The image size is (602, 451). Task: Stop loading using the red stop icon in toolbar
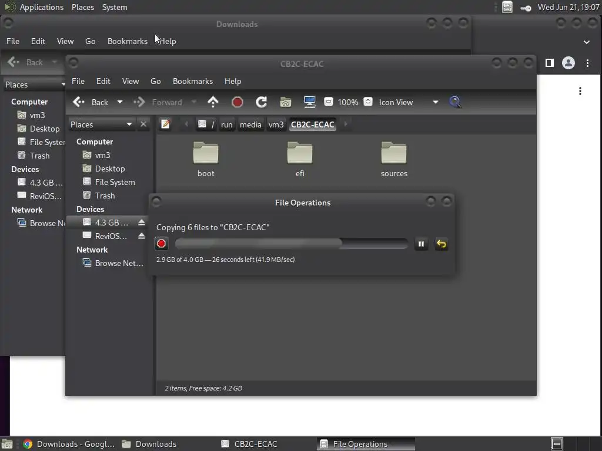click(238, 102)
